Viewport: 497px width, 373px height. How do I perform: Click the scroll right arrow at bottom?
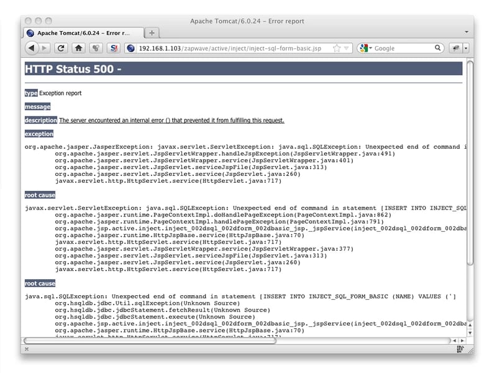[x=462, y=340]
